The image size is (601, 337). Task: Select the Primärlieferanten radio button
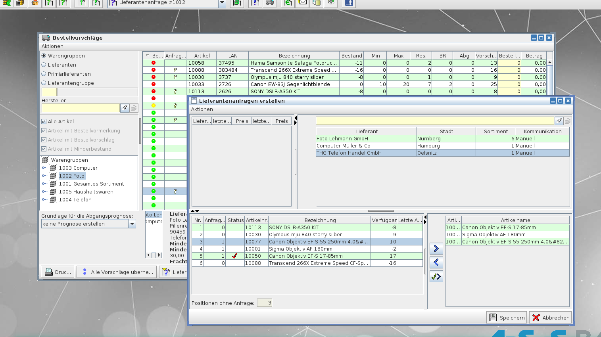tap(44, 74)
